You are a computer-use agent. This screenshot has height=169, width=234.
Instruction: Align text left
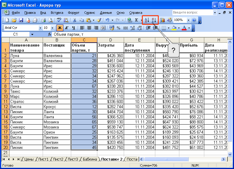(82, 28)
